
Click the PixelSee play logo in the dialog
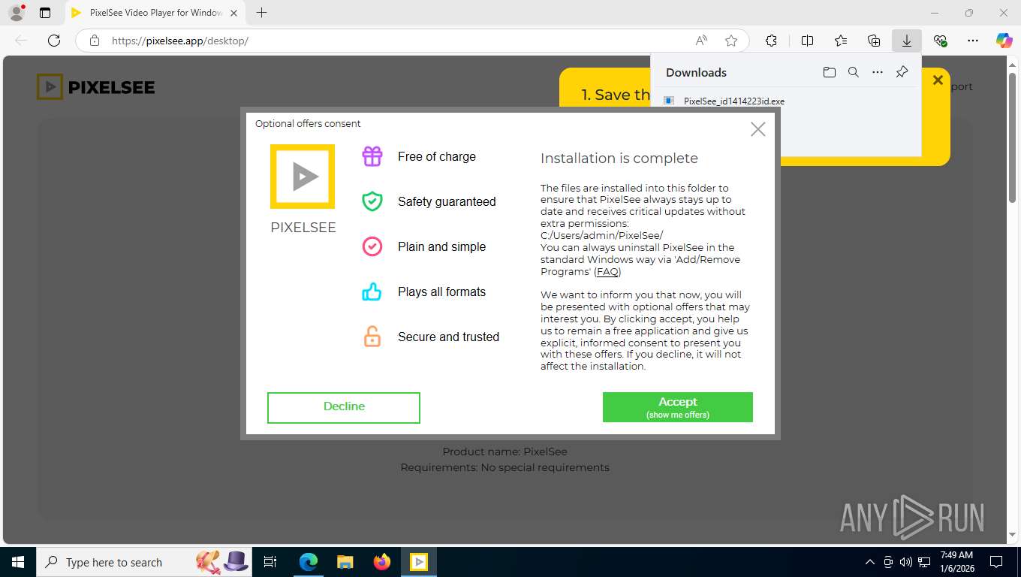pos(303,177)
